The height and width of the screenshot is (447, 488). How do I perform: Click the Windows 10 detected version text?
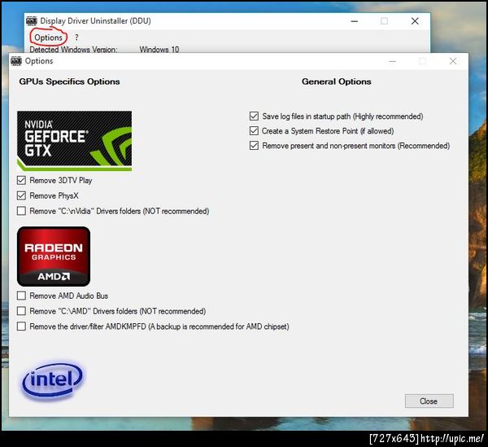point(159,49)
